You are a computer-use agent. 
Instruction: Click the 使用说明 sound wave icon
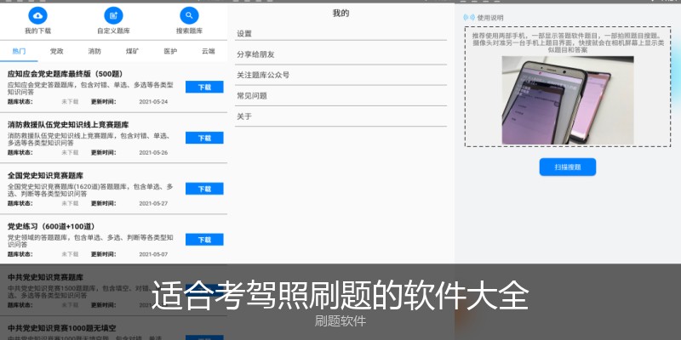pos(469,18)
